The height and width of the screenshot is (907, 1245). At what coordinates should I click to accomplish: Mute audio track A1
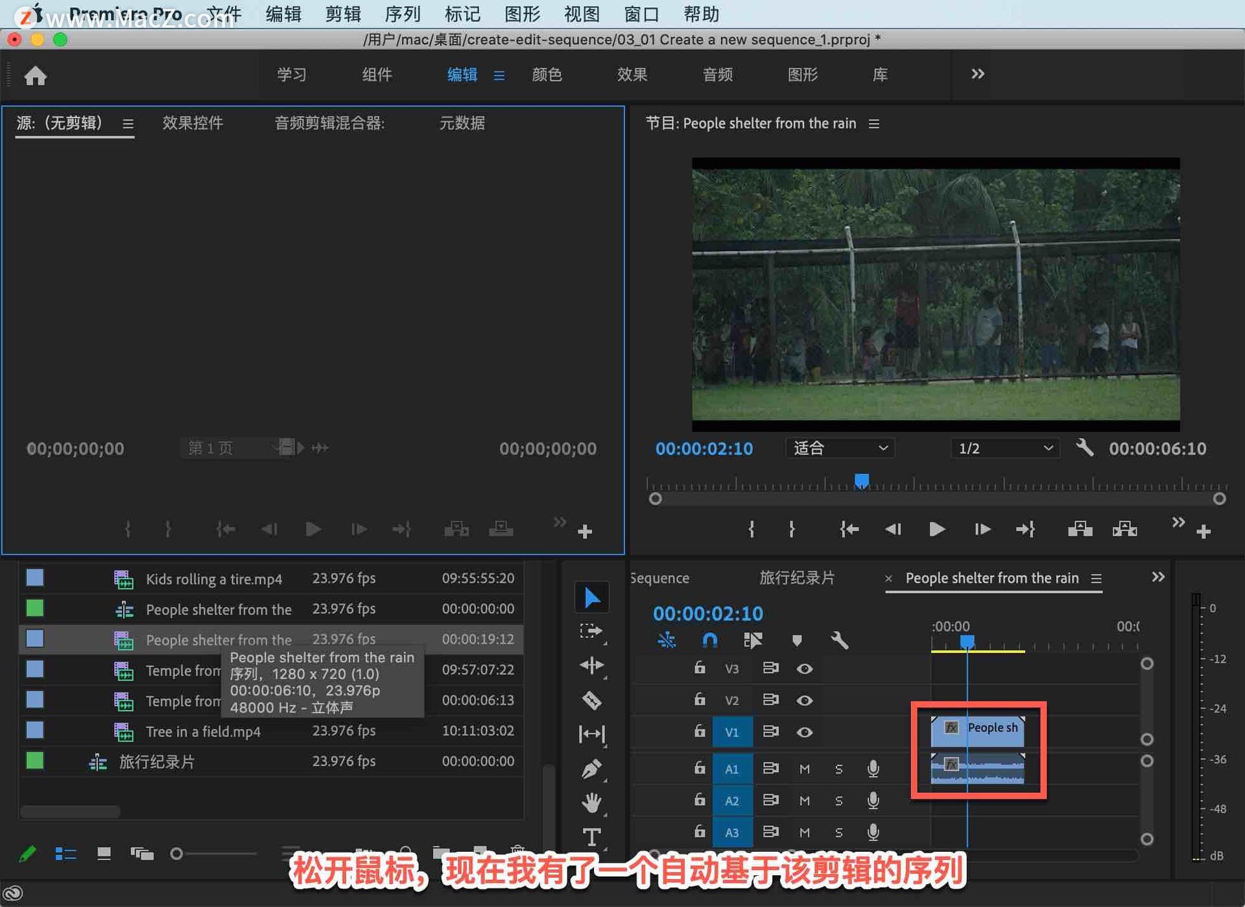[804, 769]
